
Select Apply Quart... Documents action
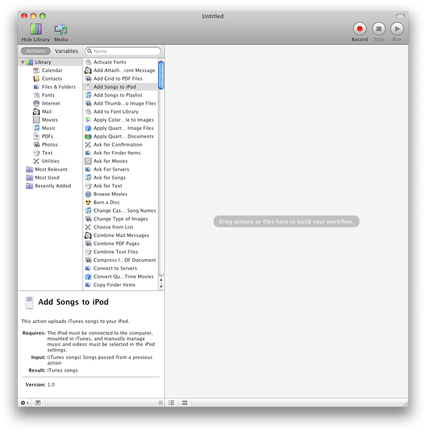coord(120,137)
